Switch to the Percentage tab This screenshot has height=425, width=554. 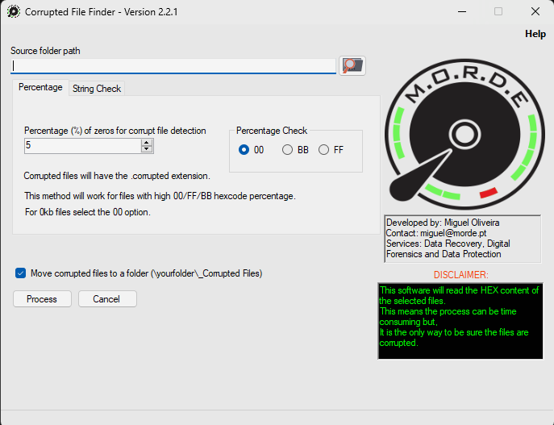40,87
